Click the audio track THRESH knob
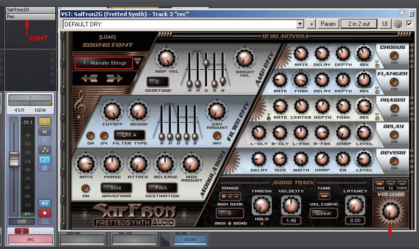This screenshot has width=419, height=249. 262,205
